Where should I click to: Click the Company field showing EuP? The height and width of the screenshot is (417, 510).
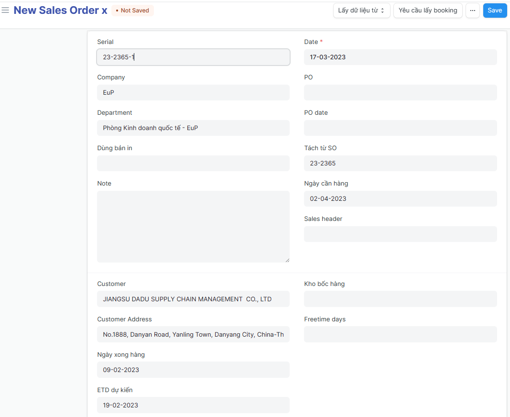[x=193, y=92]
